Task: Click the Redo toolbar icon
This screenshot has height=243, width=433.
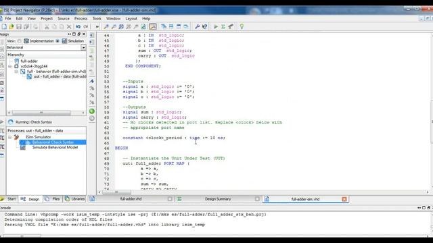Action: [x=86, y=27]
